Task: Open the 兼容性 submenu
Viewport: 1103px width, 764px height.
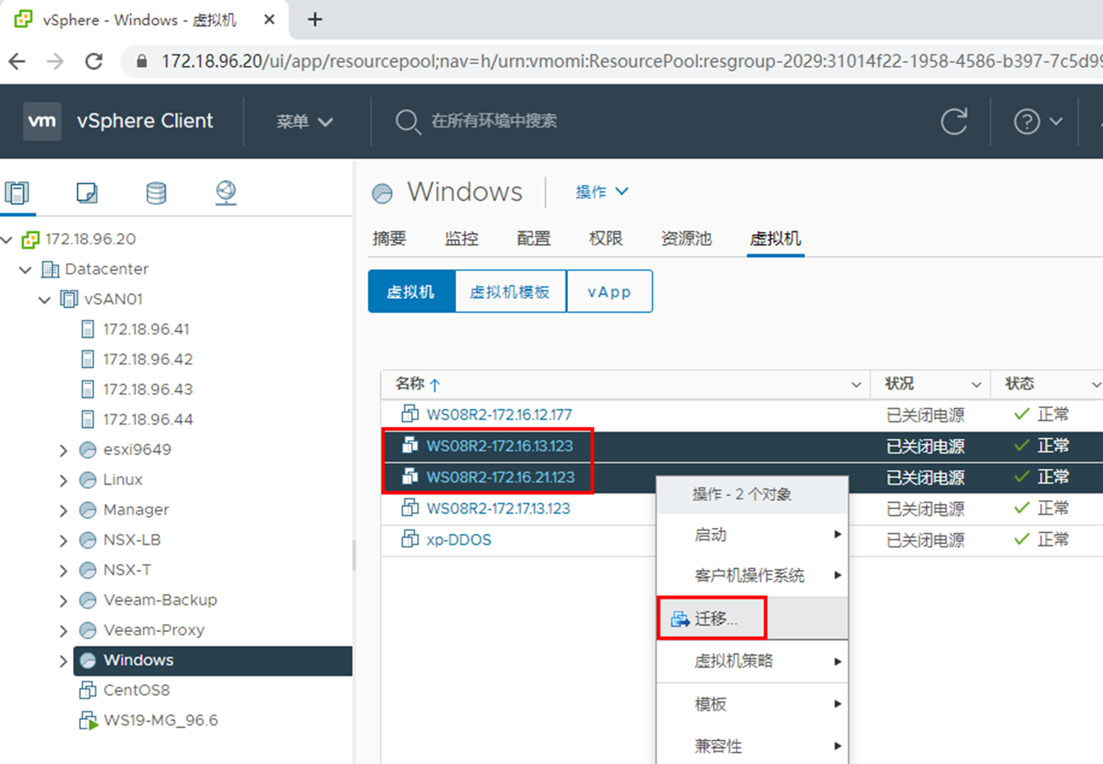Action: click(x=753, y=746)
